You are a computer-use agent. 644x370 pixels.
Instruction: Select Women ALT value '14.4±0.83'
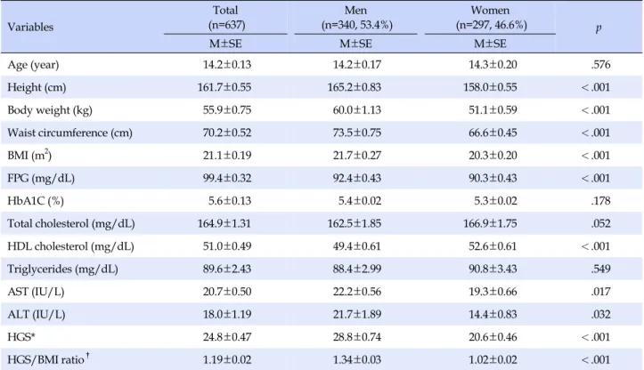point(493,315)
